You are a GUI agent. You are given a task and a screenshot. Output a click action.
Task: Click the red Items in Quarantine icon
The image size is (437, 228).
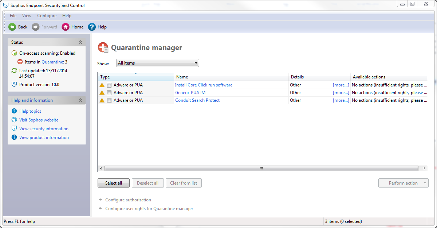click(x=20, y=62)
